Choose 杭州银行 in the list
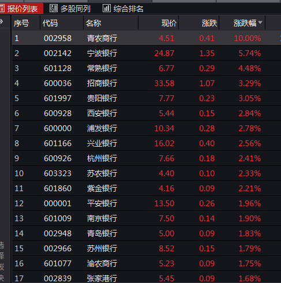 [x=102, y=158]
